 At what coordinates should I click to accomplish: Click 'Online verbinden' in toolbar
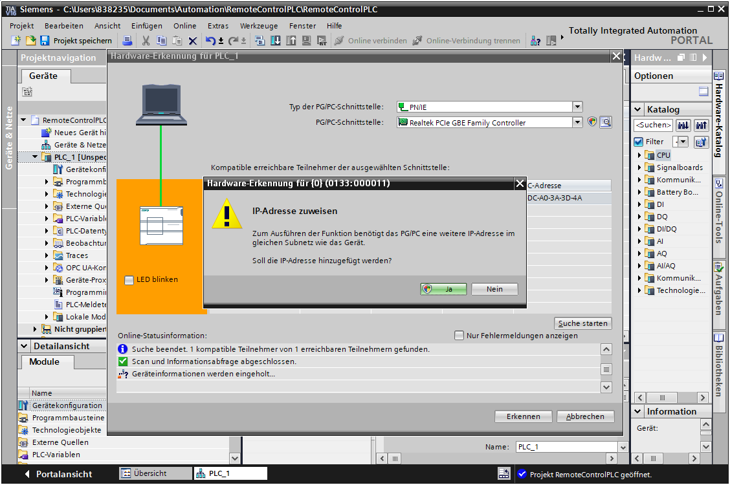371,41
